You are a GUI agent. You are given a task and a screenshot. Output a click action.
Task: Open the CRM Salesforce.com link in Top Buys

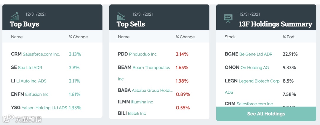(35, 54)
